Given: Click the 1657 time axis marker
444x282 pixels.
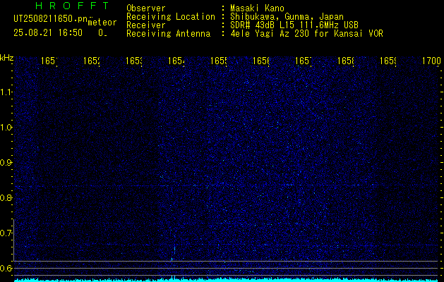Looking at the screenshot, I should 304,61.
